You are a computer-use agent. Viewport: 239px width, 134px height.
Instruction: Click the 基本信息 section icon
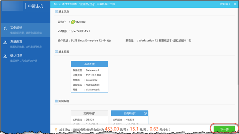(x=56, y=12)
